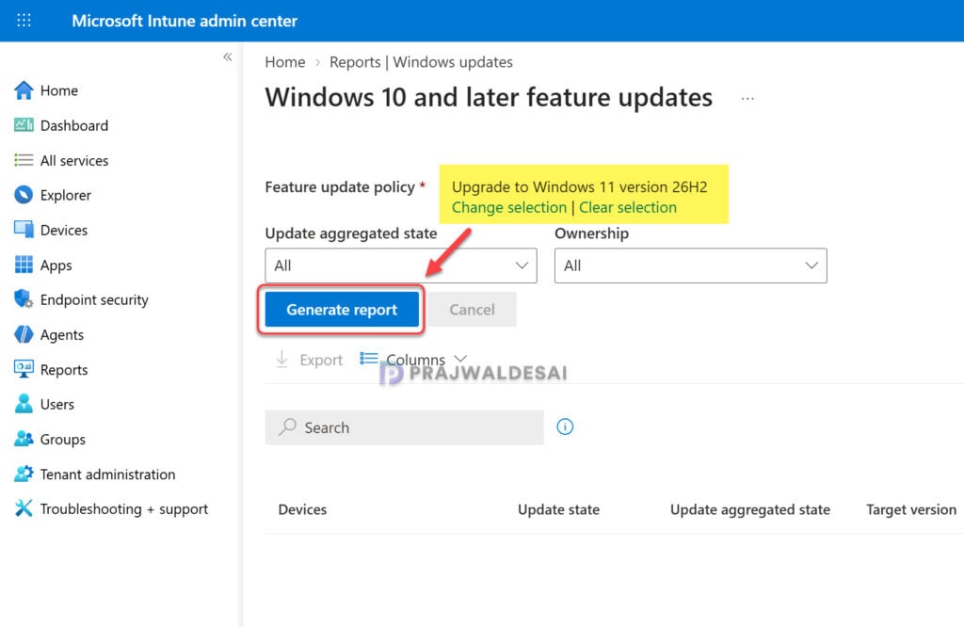Click the Groups people icon
This screenshot has width=964, height=627.
24,439
